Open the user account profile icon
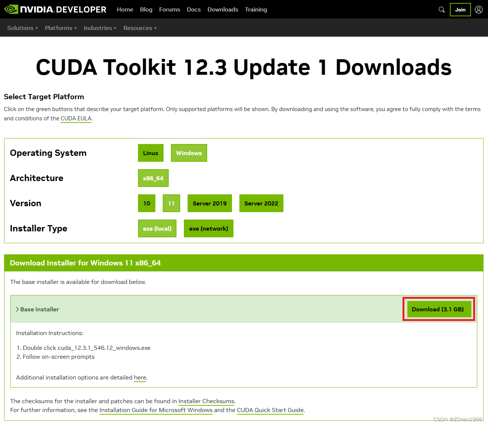This screenshot has height=425, width=488. tap(479, 10)
